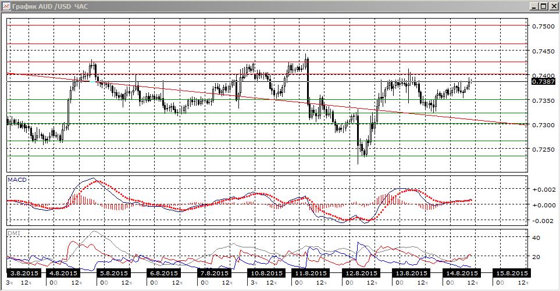Click the +0.002 MACD scale value
The image size is (560, 291).
tap(544, 190)
